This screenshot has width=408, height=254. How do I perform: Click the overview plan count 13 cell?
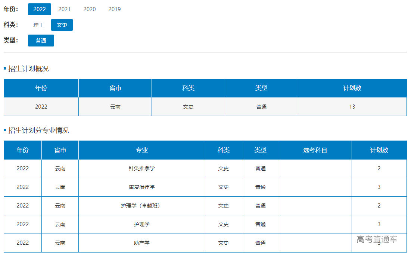point(352,107)
